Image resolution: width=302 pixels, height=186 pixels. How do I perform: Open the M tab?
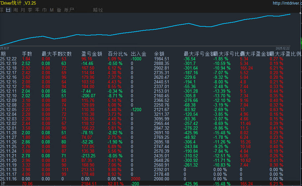(52, 10)
